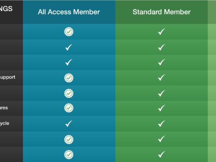This screenshot has height=162, width=216.
Task: Click the light green third column header
Action: pyautogui.click(x=212, y=12)
